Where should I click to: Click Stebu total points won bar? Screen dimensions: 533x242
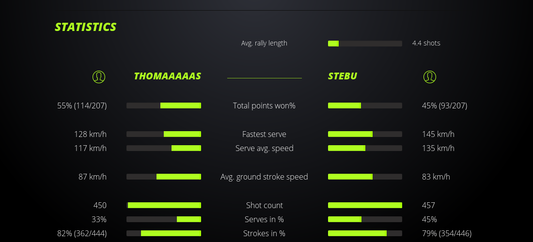(x=365, y=106)
